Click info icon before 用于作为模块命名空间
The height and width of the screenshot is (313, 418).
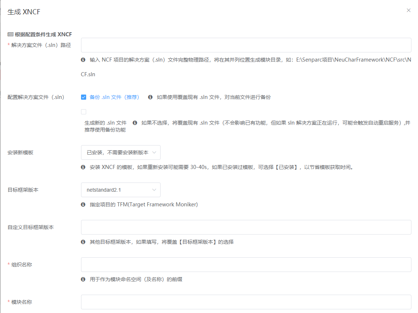(x=83, y=279)
